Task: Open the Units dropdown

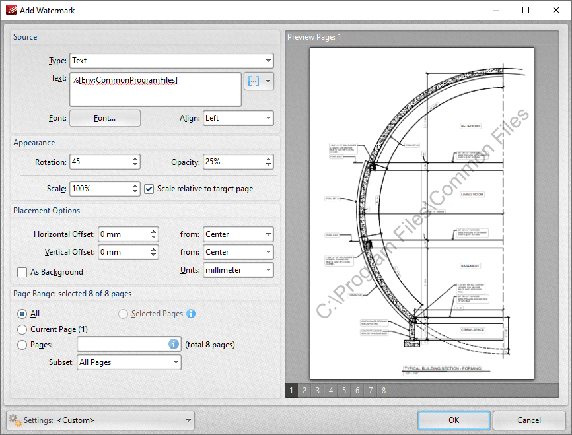Action: coord(238,270)
